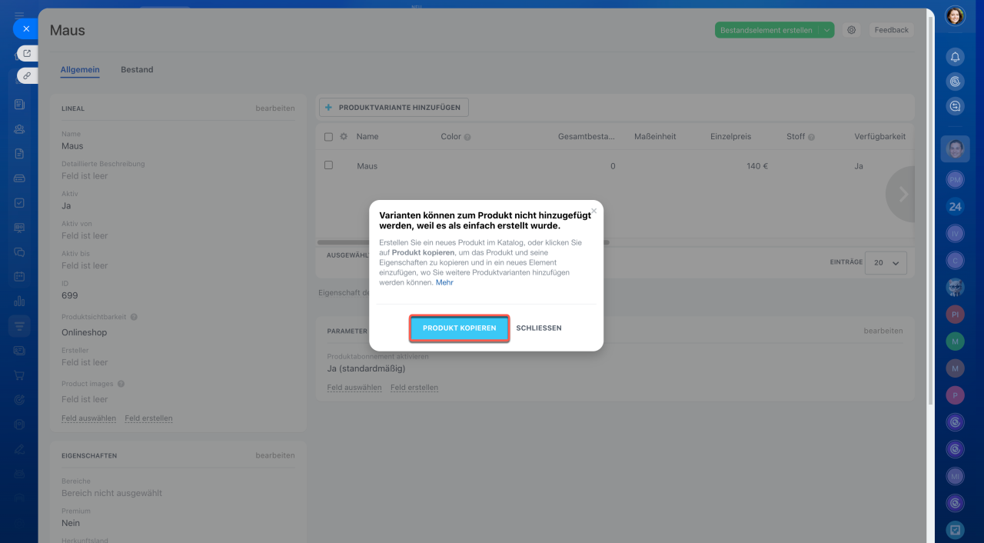Open the hamburger menu in the left sidebar
Screen dimensions: 984x543
(19, 15)
